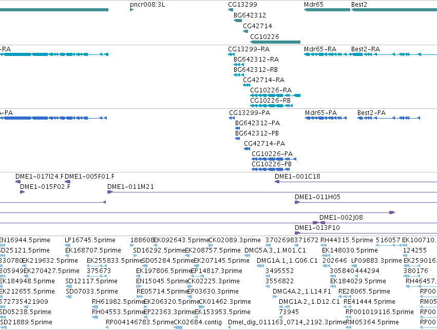Image resolution: width=437 pixels, height=330 pixels.
Task: Click the DME1-005F01.F clone label
Action: click(x=89, y=176)
